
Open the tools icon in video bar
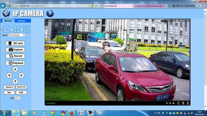click(x=188, y=103)
